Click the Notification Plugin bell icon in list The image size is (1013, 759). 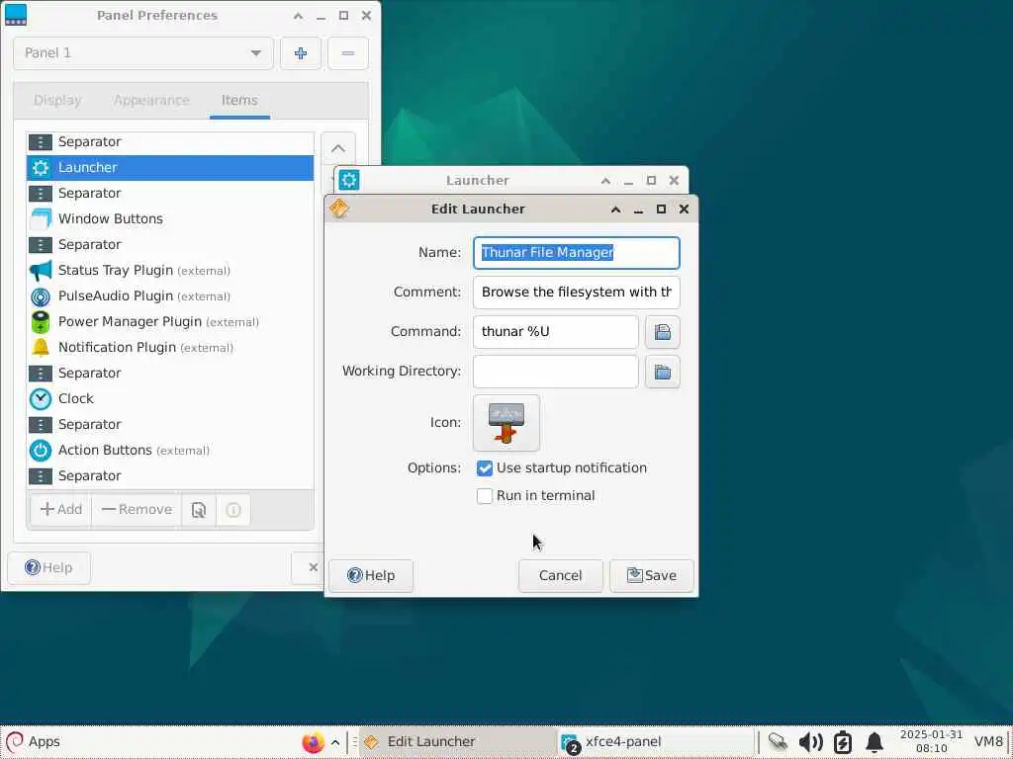point(40,347)
